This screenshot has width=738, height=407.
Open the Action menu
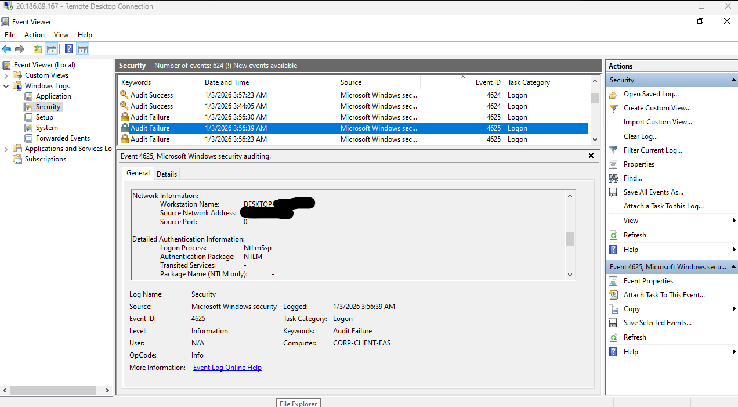coord(34,35)
